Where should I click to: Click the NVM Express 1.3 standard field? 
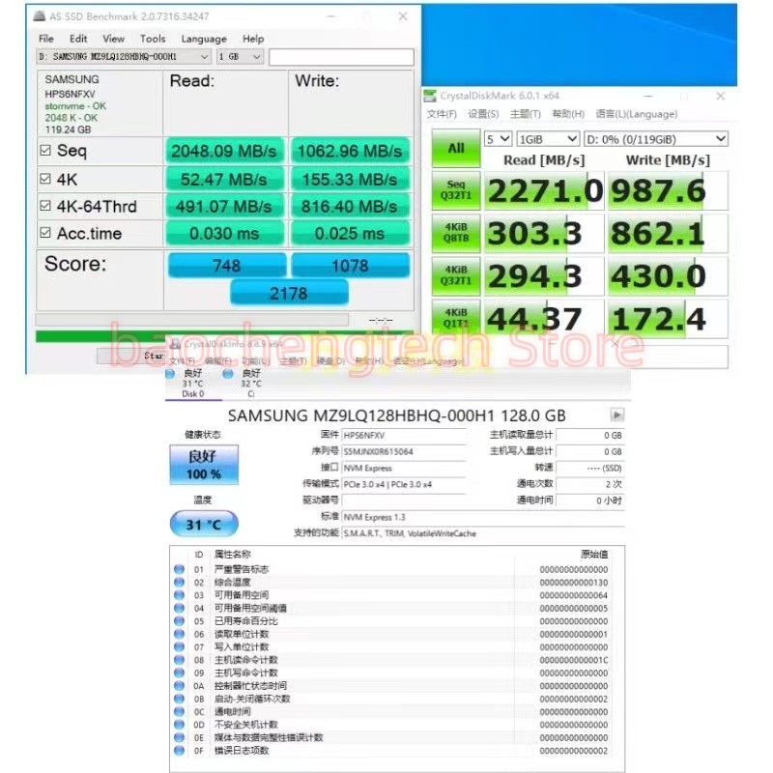pyautogui.click(x=482, y=517)
